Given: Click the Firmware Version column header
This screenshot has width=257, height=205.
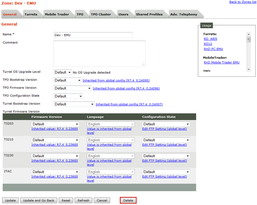Looking at the screenshot, I should 47,117.
